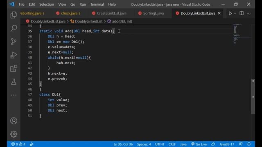Click the Live Share status bar icon
The height and width of the screenshot is (147, 262).
(32, 144)
